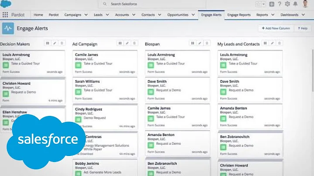Viewport: 314px width, 176px height.
Task: Pause the Decision Makers column
Action: coord(48,43)
